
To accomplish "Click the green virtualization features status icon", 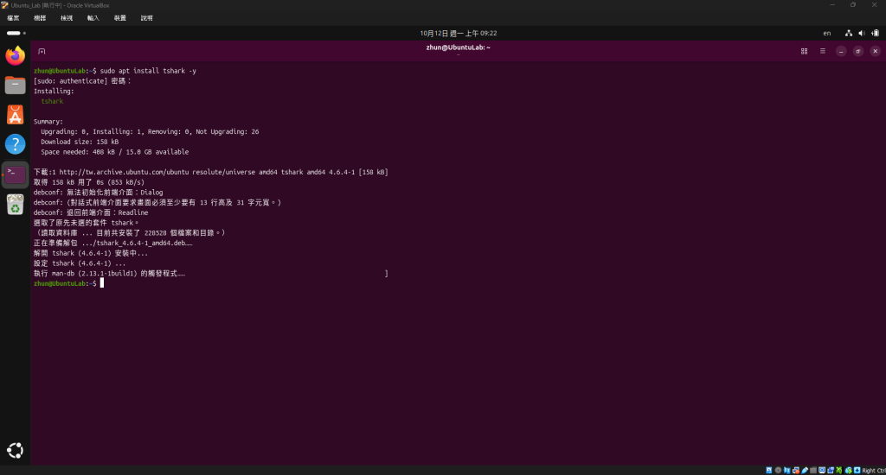I will point(839,470).
